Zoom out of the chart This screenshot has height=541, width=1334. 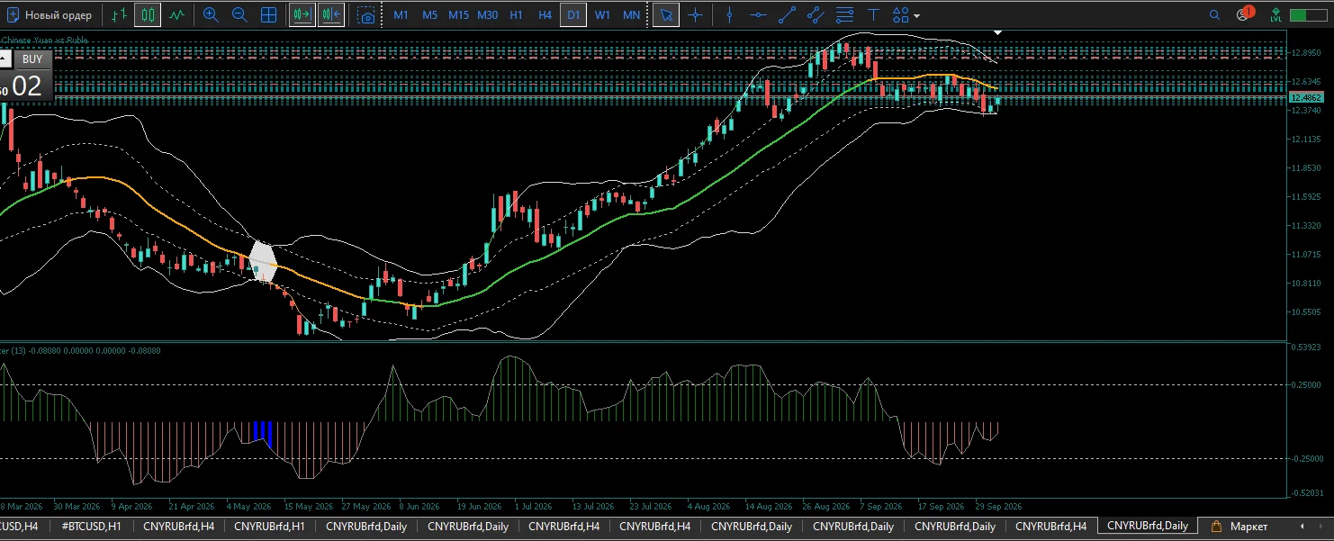click(x=239, y=15)
